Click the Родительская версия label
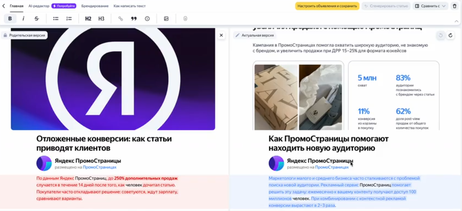 (24, 35)
